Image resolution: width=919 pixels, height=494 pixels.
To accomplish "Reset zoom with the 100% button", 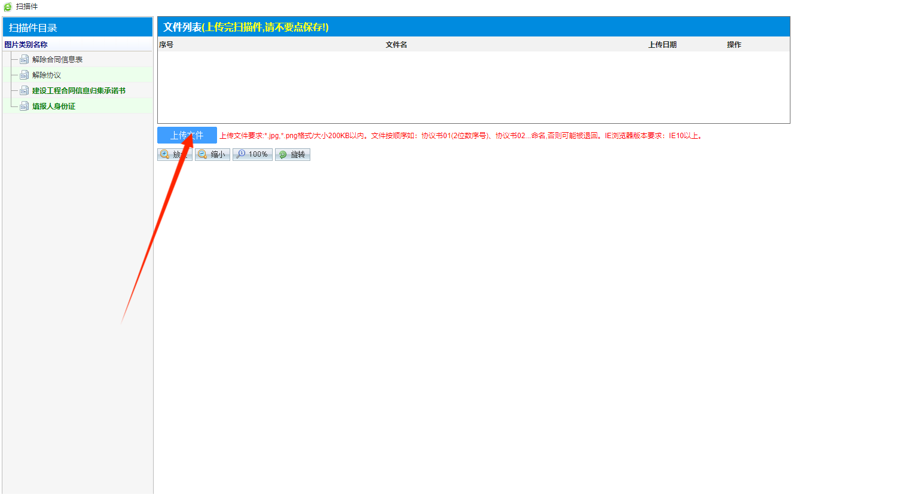I will [x=252, y=154].
